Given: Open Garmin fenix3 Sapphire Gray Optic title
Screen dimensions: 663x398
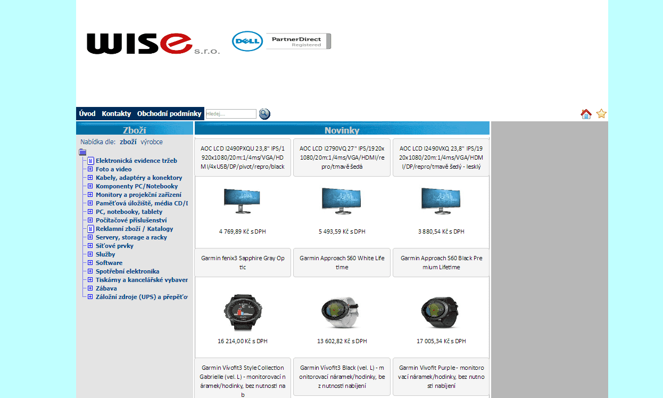Looking at the screenshot, I should pos(243,262).
